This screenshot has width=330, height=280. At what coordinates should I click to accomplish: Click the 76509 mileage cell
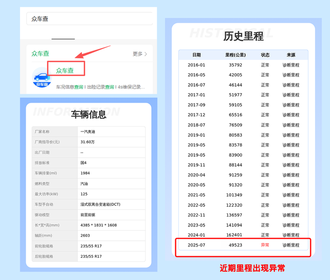tap(236, 125)
